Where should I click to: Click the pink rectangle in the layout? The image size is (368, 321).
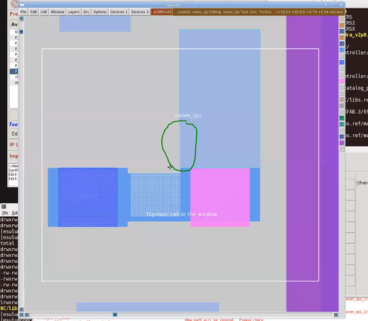point(220,197)
